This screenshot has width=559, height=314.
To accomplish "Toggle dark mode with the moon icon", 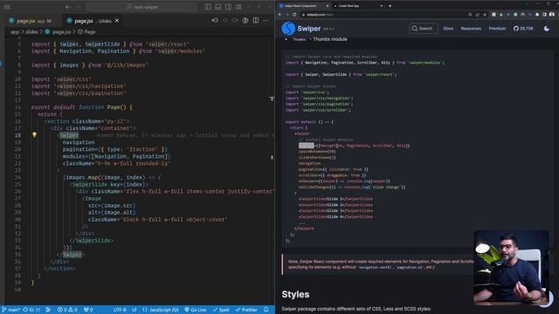I will coord(547,29).
